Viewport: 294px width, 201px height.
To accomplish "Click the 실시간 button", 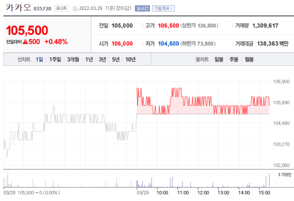I will (x=142, y=8).
